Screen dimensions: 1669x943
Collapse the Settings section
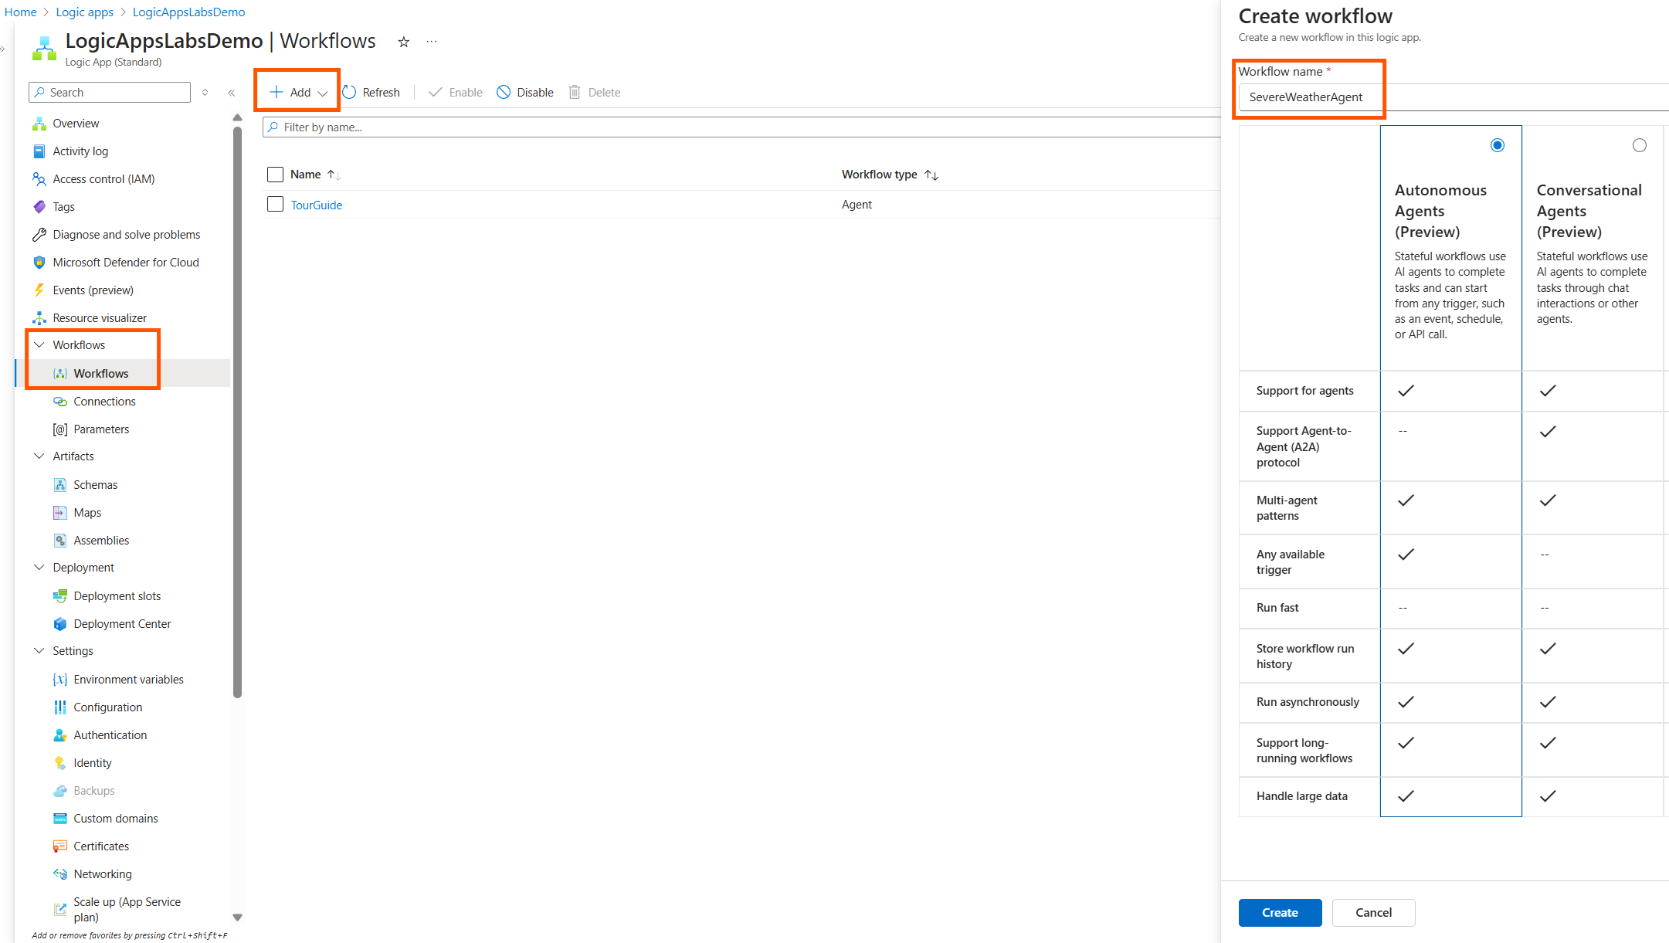click(x=39, y=650)
